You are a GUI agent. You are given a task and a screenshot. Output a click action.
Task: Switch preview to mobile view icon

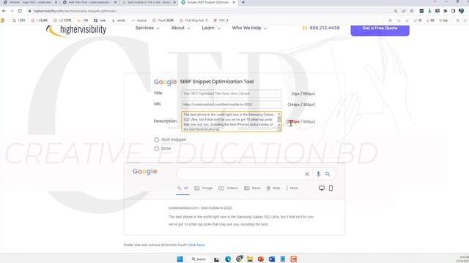coord(330,188)
